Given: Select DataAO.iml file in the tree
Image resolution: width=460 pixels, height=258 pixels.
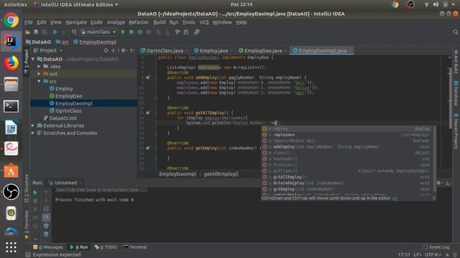Looking at the screenshot, I should 63,118.
